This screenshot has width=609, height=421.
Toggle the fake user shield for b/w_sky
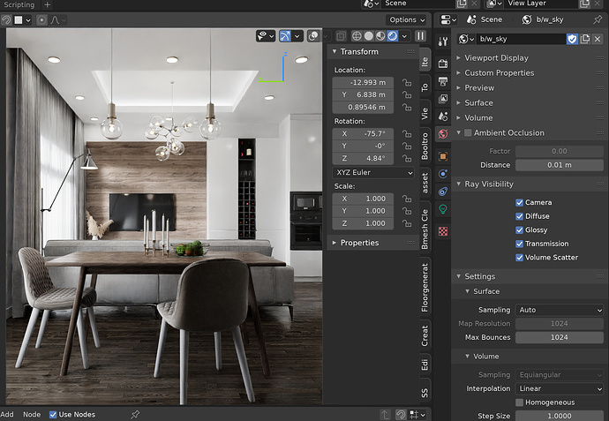(572, 39)
